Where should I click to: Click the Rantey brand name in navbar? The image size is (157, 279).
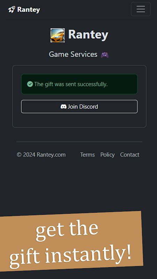[x=29, y=10]
